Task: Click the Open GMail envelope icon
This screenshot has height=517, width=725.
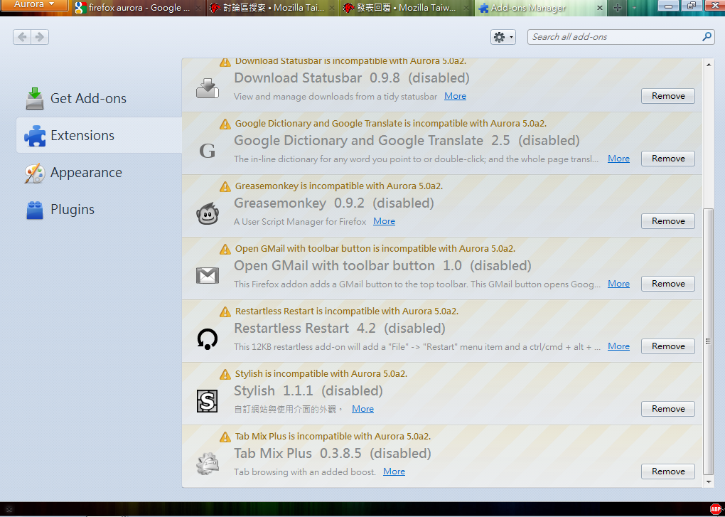Action: point(207,276)
